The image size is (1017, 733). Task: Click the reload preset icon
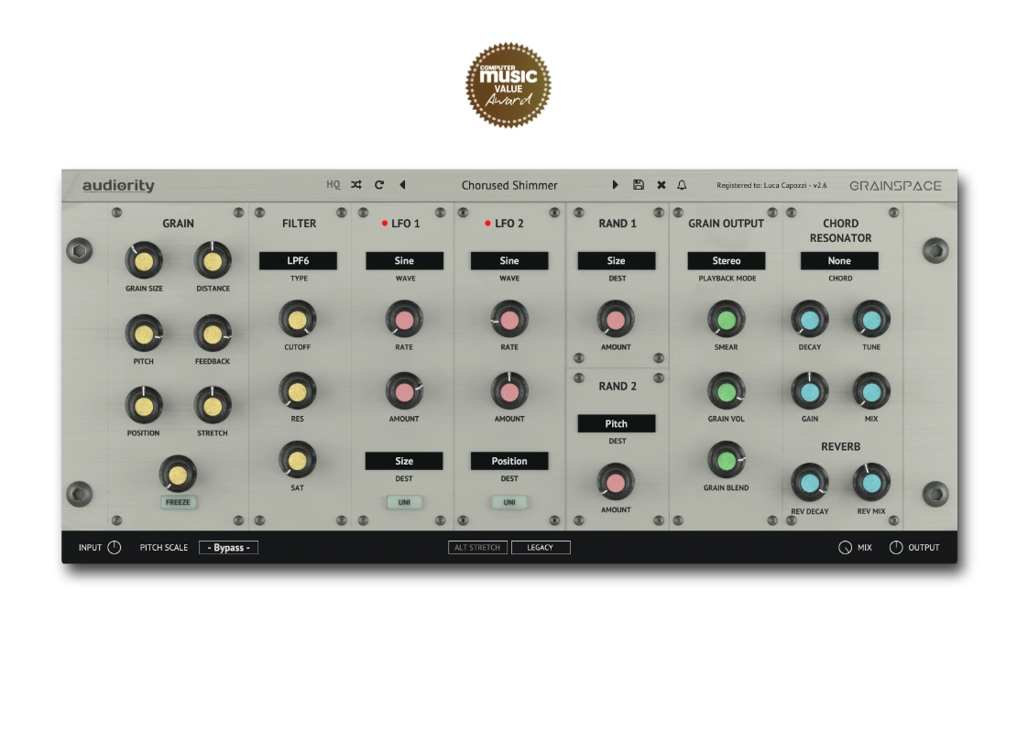(379, 185)
